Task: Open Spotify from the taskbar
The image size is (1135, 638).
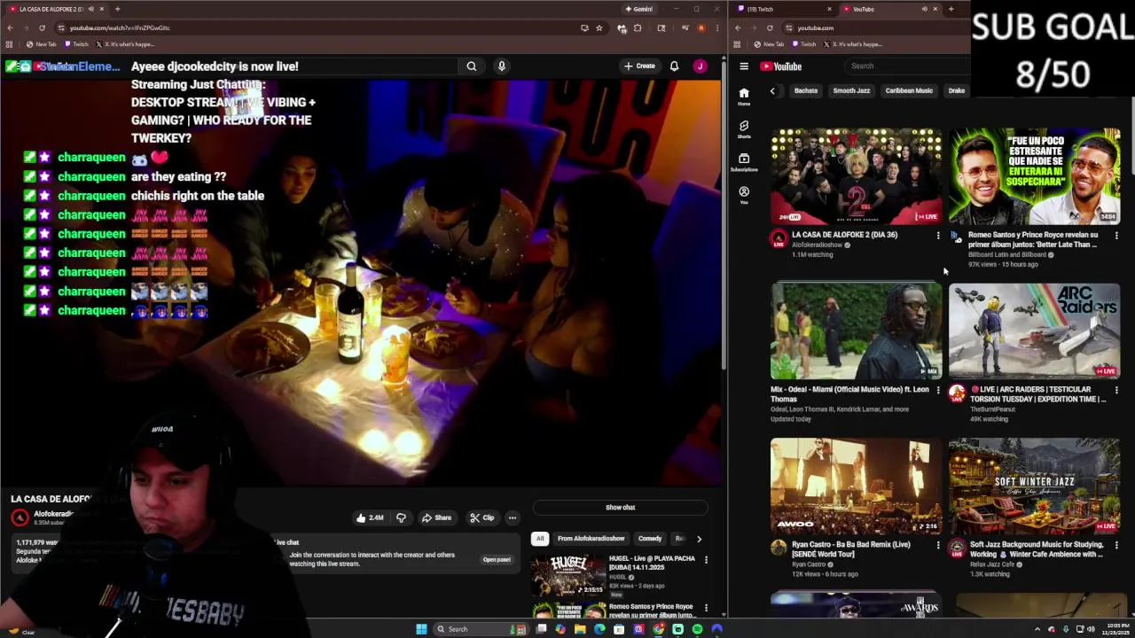Action: [x=697, y=629]
